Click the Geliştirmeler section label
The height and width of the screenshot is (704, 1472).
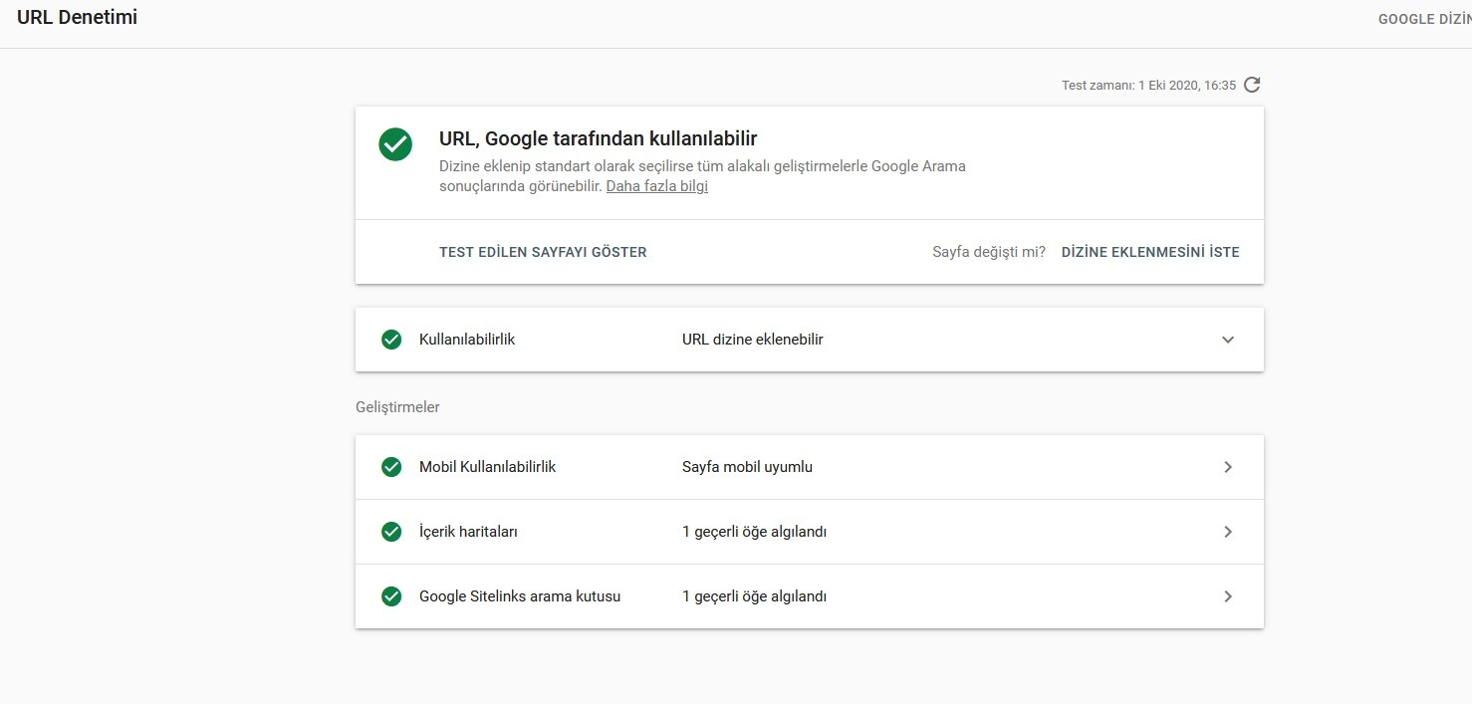397,407
